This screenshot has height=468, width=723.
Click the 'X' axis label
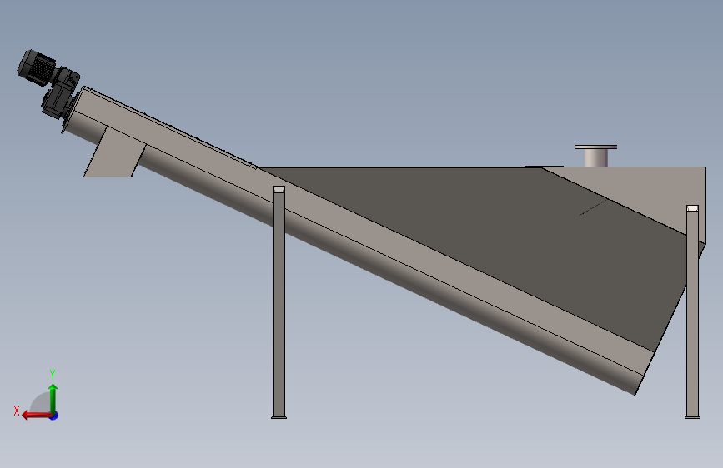(17, 411)
